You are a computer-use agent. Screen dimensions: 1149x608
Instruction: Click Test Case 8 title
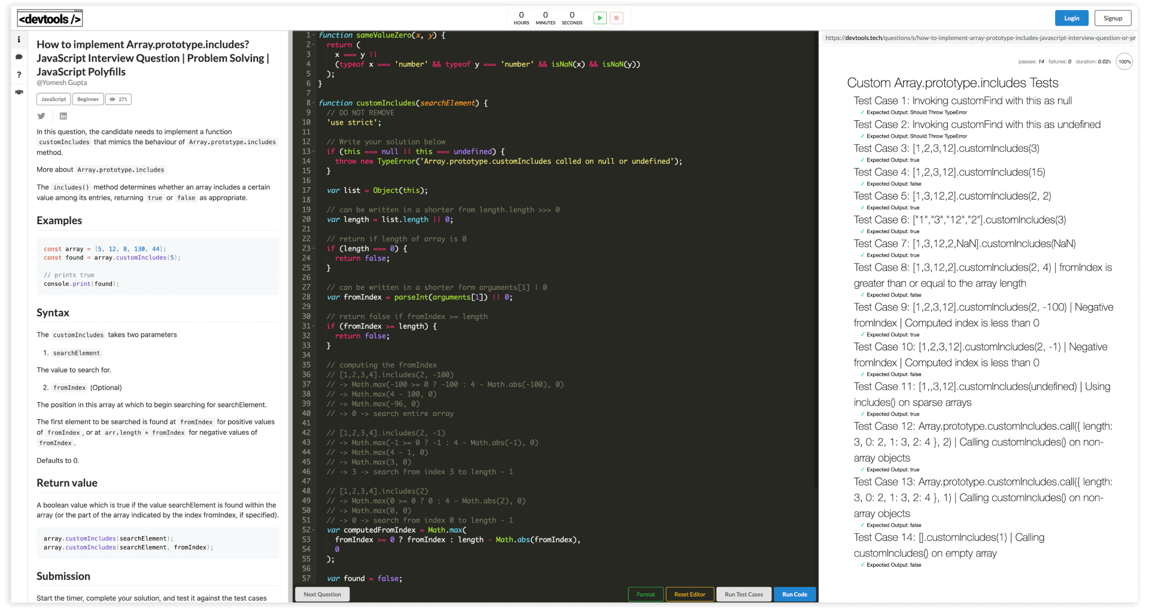983,275
